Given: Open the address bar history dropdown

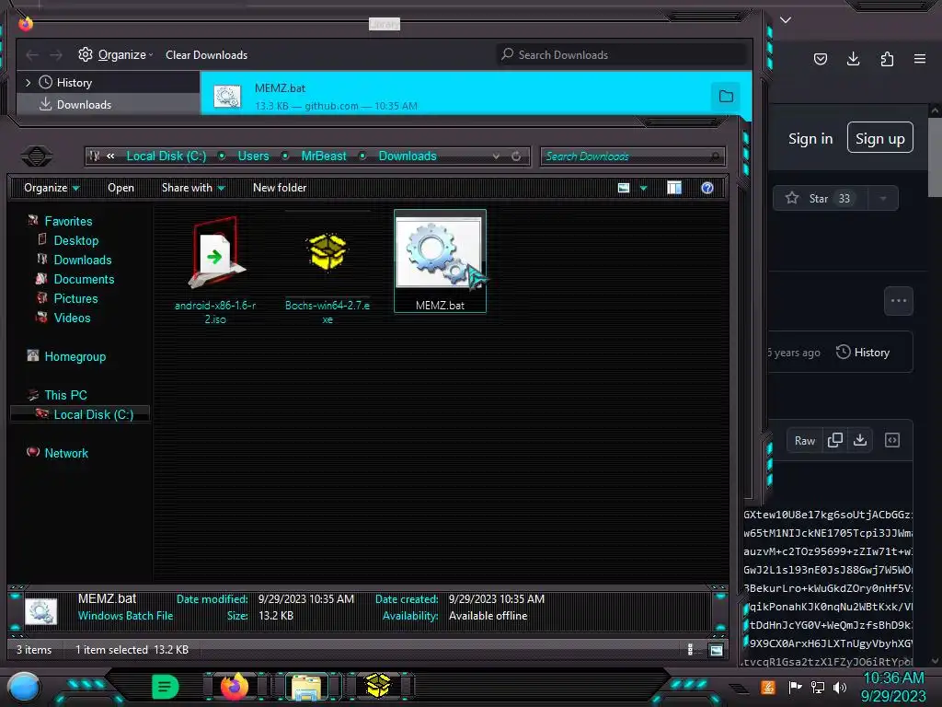Looking at the screenshot, I should (x=496, y=156).
